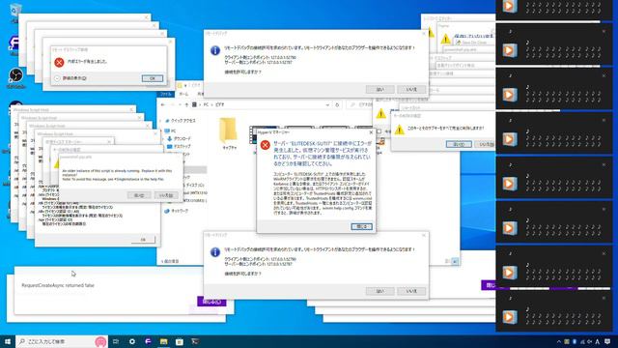Viewport: 618px width, 348px height.
Task: Select クイック アクセス in Explorer navigation pane
Action: [x=183, y=121]
